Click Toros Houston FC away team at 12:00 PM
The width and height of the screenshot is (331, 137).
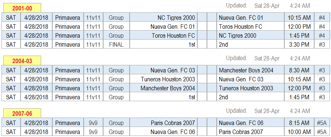click(x=250, y=27)
